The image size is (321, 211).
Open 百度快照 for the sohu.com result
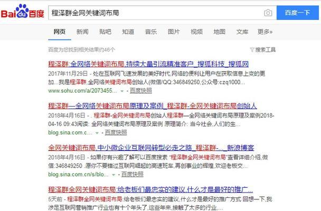(x=141, y=91)
